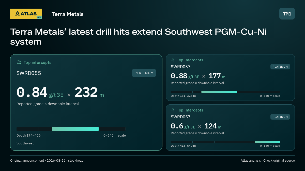The image size is (305, 171).
Task: Click the 0.84 grade value
Action: 32,92
